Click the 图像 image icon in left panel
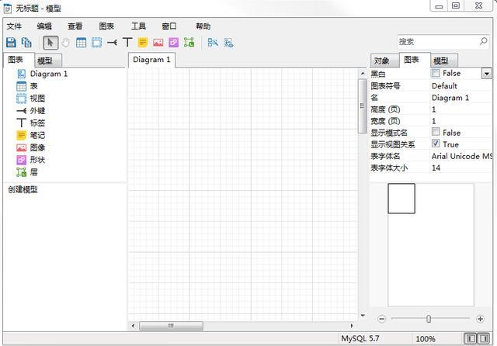Viewport: 497px width, 346px height. coord(21,147)
